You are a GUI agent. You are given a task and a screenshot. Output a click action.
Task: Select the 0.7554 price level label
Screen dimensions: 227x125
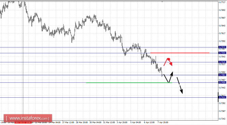point(222,53)
